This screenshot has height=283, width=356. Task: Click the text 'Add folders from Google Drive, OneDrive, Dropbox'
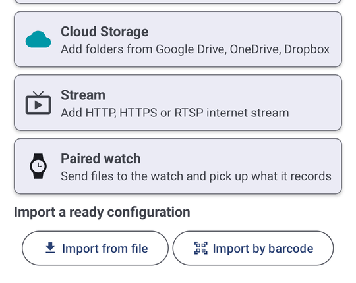pos(195,49)
